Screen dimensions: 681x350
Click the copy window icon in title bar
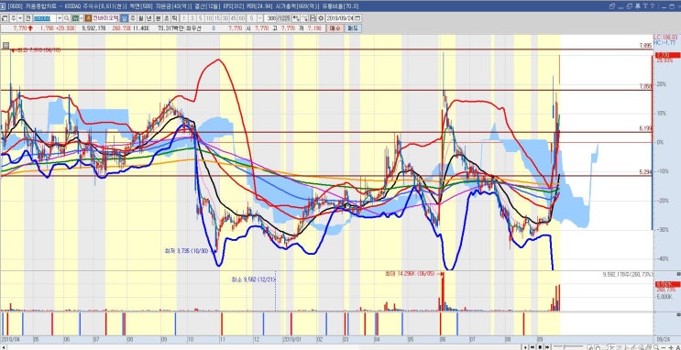pos(630,6)
